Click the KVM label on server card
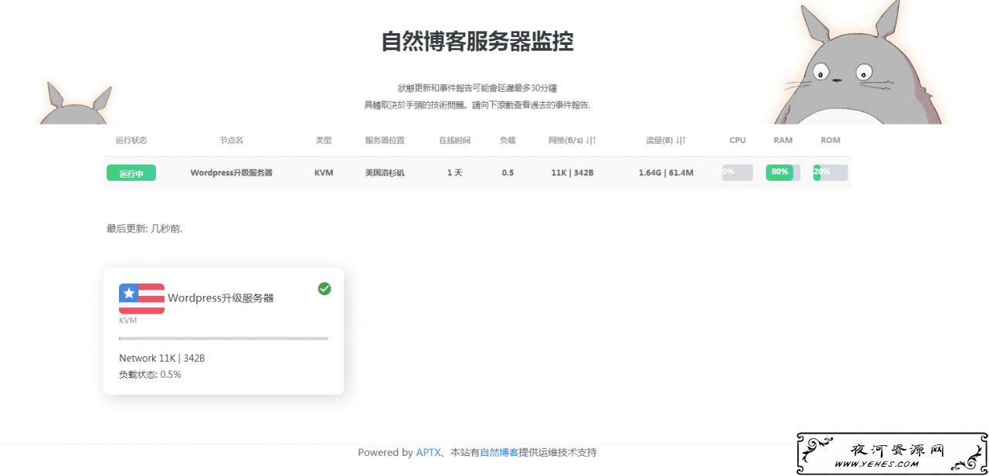The height and width of the screenshot is (476, 989). pyautogui.click(x=127, y=320)
